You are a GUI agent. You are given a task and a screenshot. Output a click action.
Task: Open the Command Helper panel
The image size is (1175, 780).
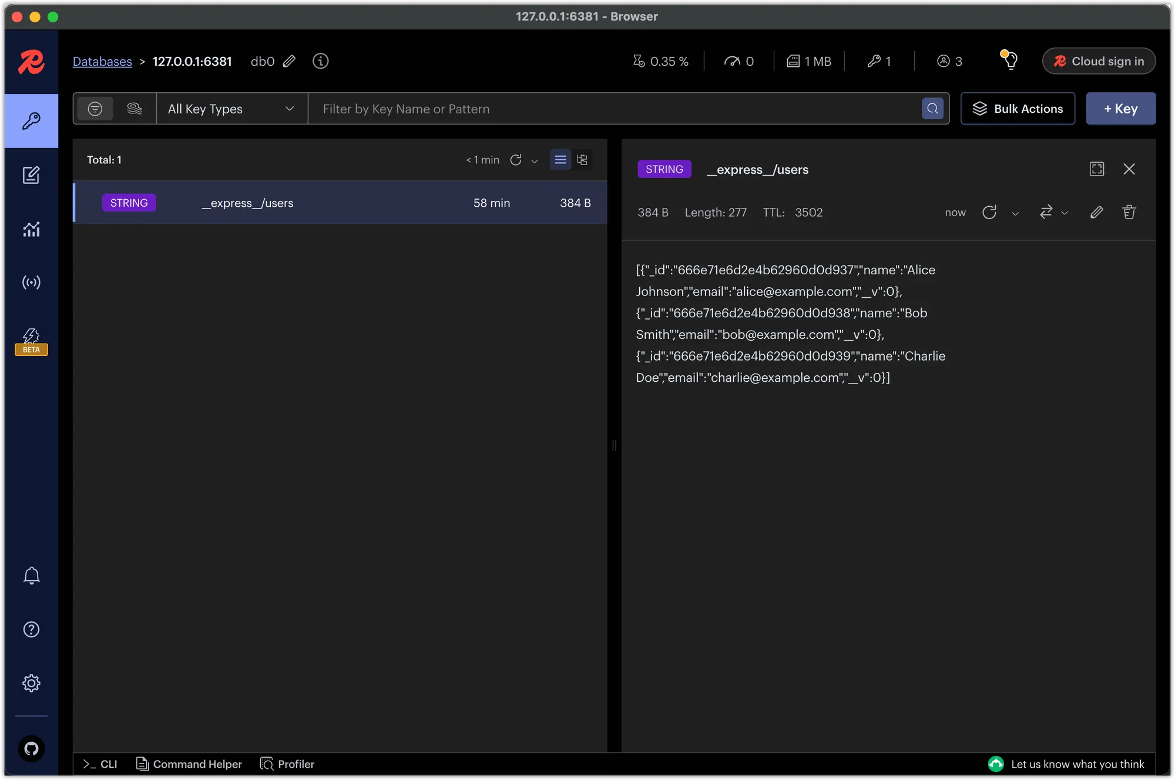point(189,764)
